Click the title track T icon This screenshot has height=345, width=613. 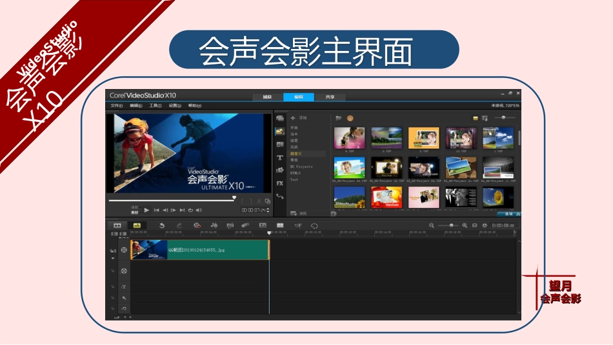coord(124,287)
